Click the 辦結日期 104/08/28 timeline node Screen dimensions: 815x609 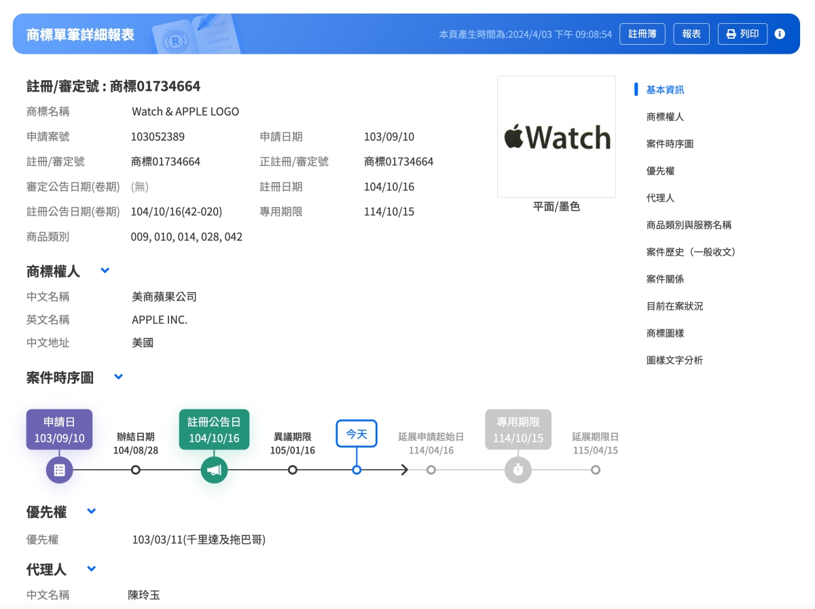[x=136, y=470]
